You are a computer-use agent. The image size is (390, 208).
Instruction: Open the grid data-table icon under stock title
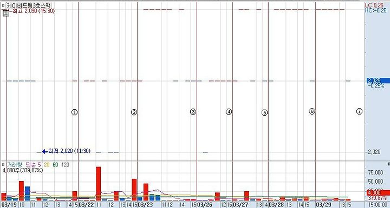tap(6, 14)
